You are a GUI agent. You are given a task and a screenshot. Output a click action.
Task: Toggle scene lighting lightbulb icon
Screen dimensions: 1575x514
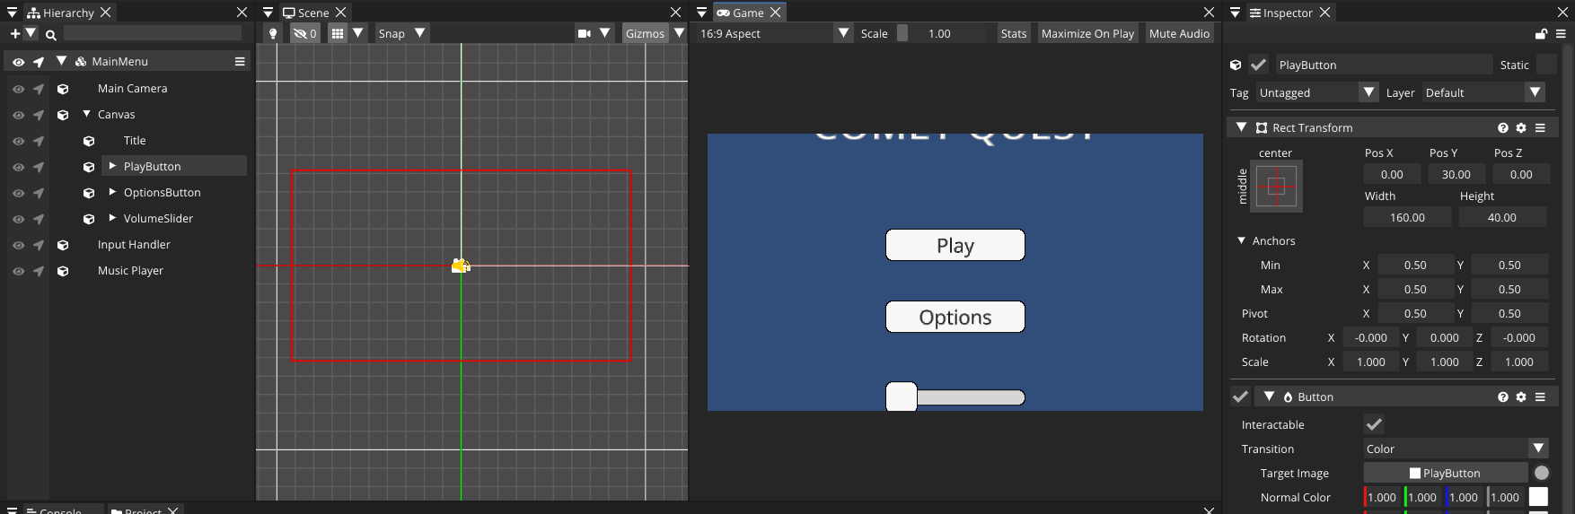coord(274,33)
